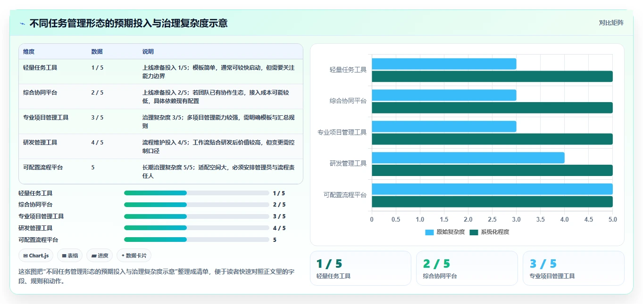Click the table description starting 上线准备投入 2/5
Screen dimensions: 643x304
pyautogui.click(x=216, y=97)
